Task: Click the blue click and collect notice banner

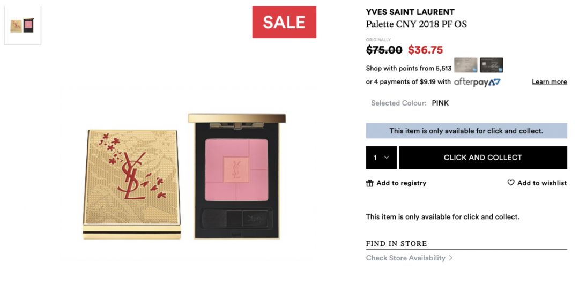Action: tap(466, 131)
